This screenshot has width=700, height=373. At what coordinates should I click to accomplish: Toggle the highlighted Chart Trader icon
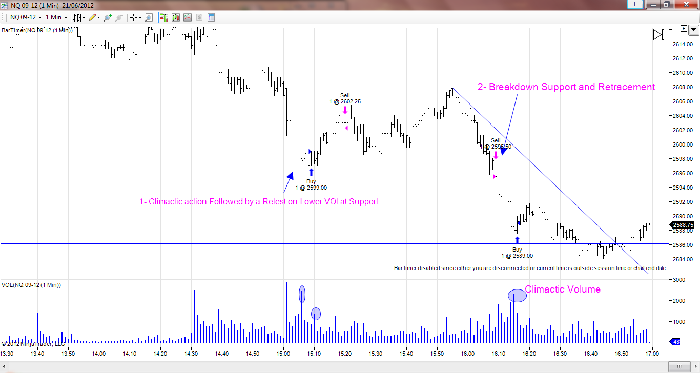164,17
